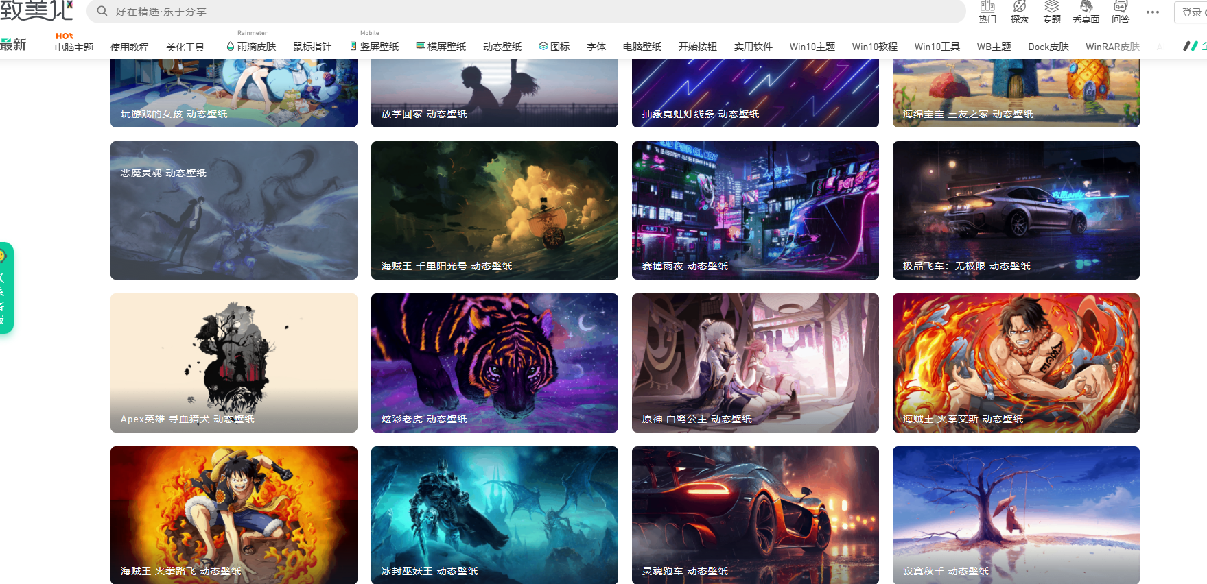
Task: Click the monitor icon beside 横屏壁纸
Action: (420, 46)
